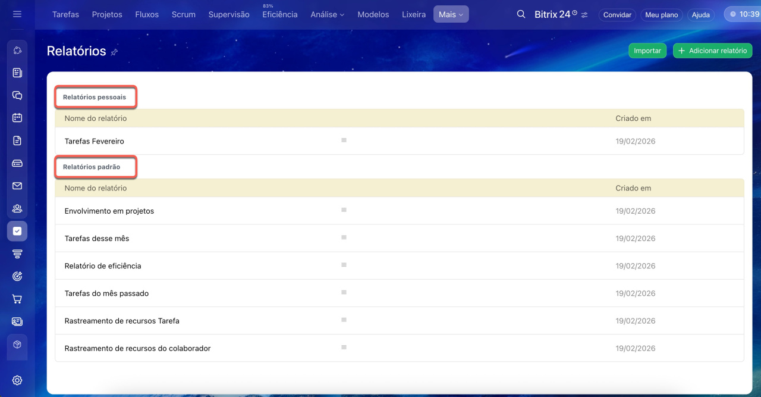Open settings gear at sidebar bottom
The height and width of the screenshot is (397, 761).
pos(17,380)
